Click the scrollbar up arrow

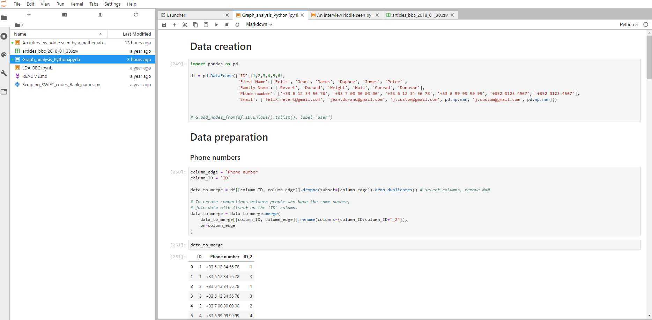[649, 33]
